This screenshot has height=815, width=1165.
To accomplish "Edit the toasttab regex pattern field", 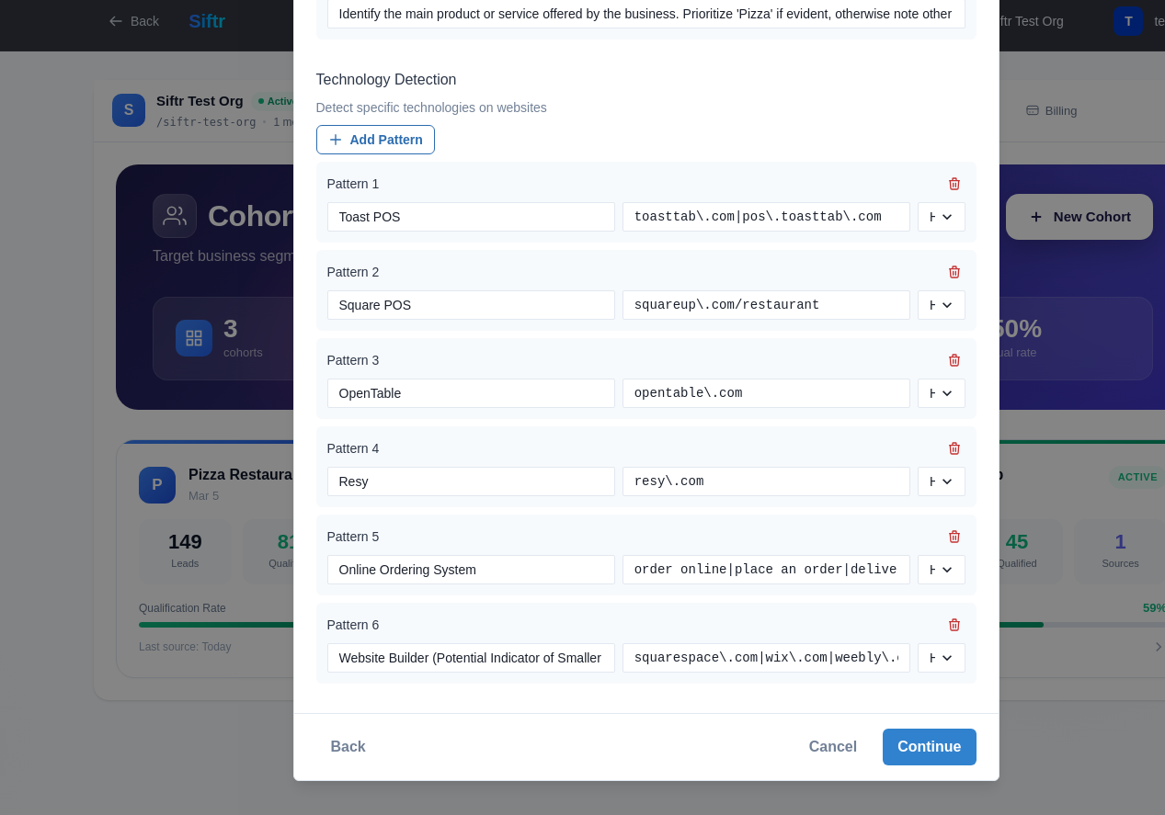I will pyautogui.click(x=766, y=217).
